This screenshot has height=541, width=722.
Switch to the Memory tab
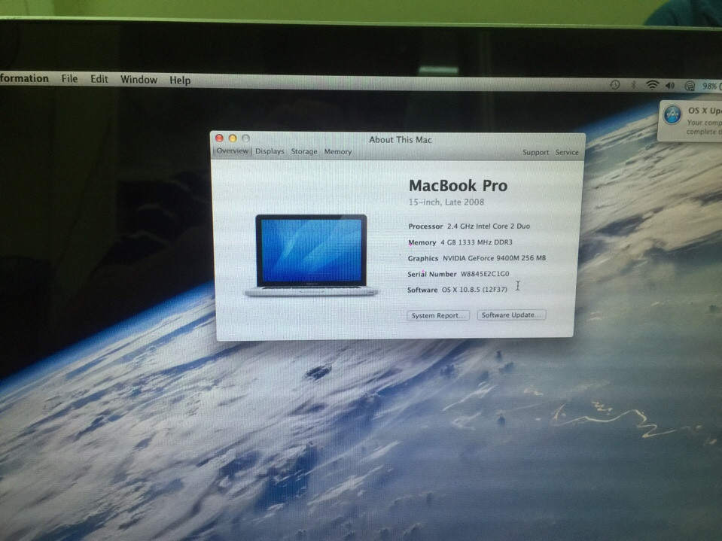pos(337,152)
